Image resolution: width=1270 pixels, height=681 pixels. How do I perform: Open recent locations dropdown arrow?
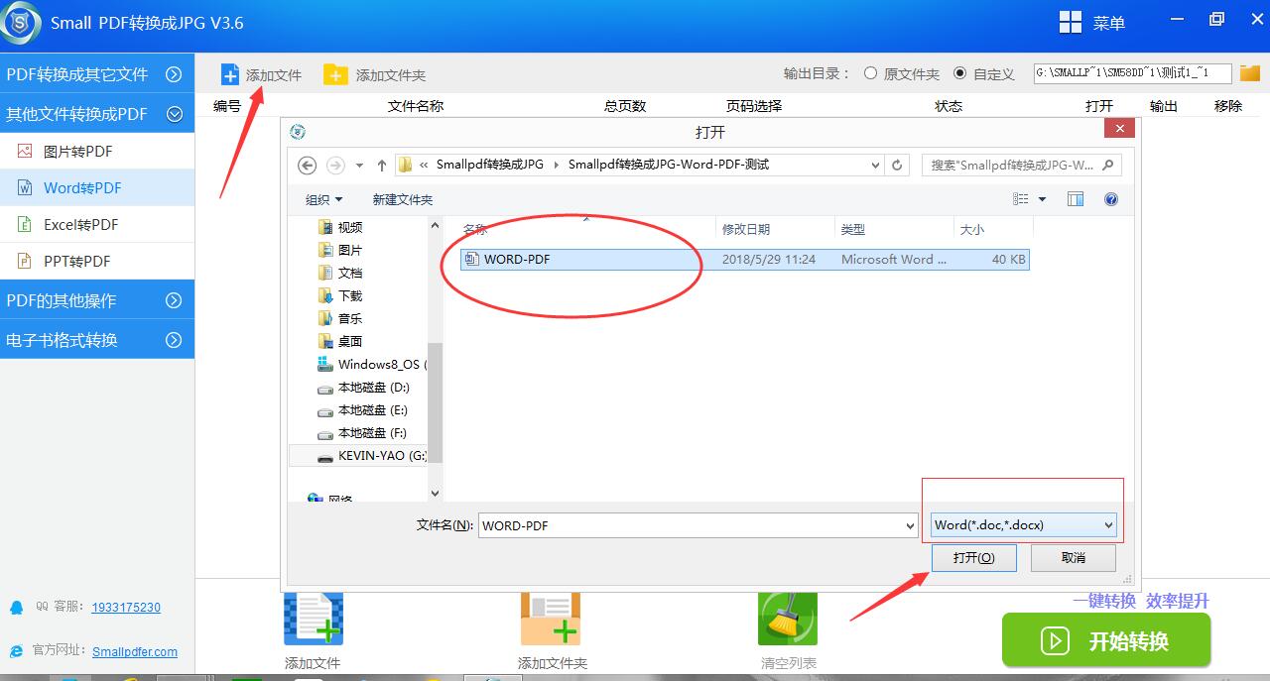[x=359, y=166]
